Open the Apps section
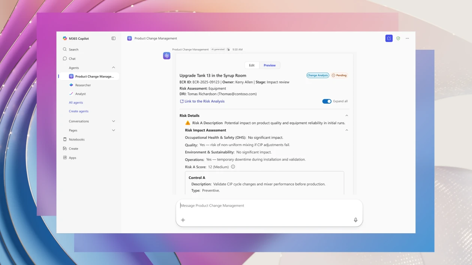The width and height of the screenshot is (472, 265). (x=72, y=158)
